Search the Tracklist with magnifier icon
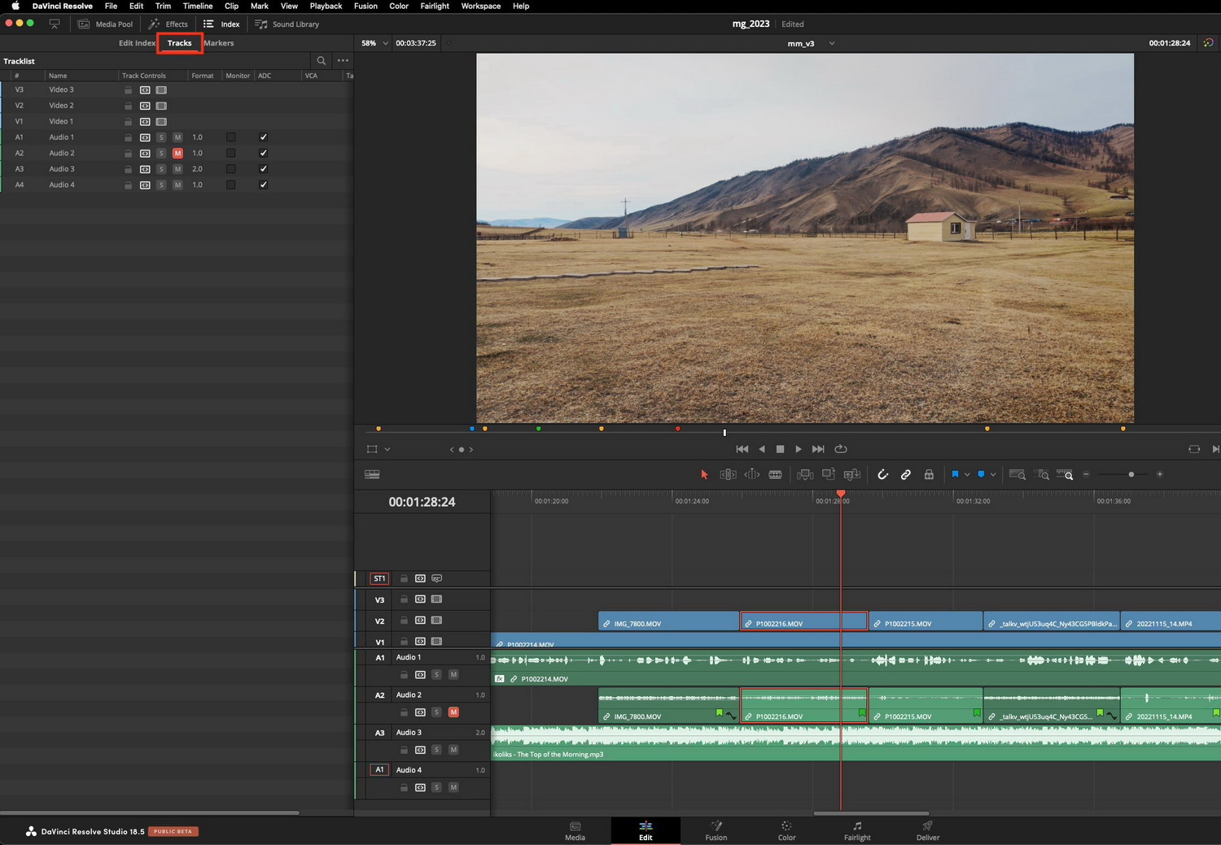Viewport: 1221px width, 845px height. 322,61
